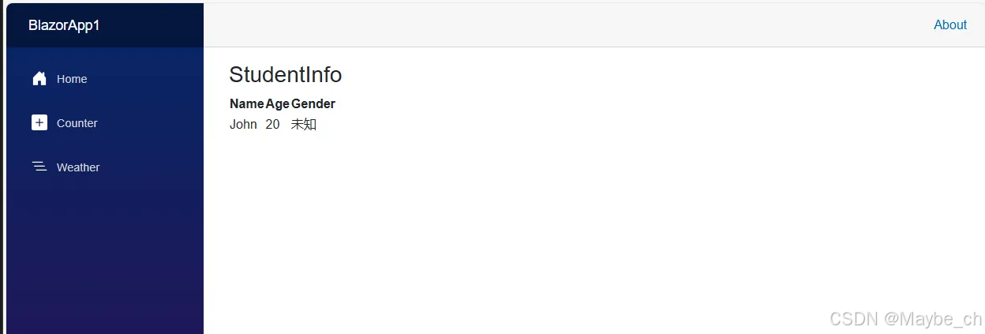Click the BlazorApp1 brand title
This screenshot has height=334, width=985.
[x=64, y=25]
